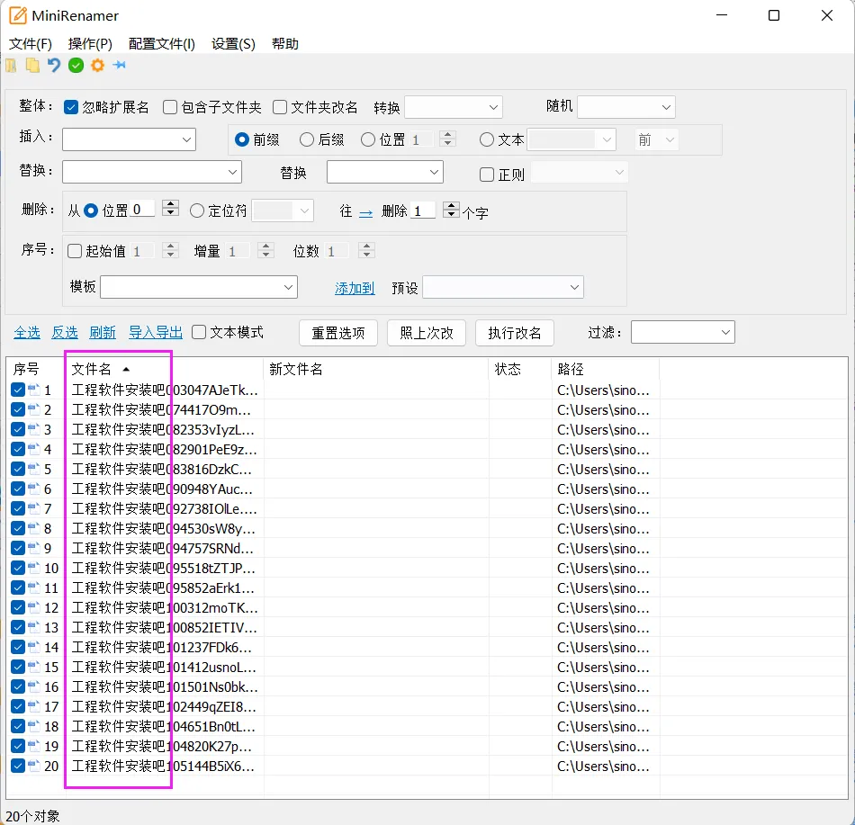Click the 删除 count stepper arrows
This screenshot has height=825, width=855.
451,210
